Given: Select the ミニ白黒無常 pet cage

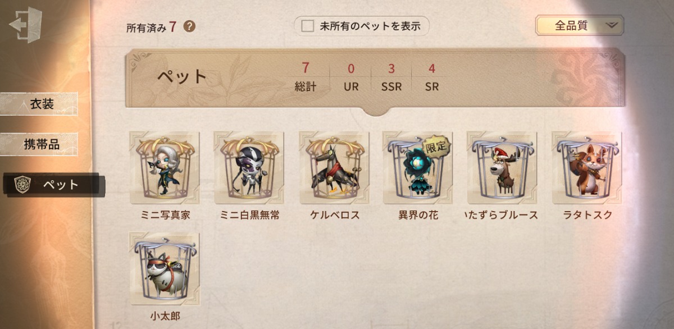Looking at the screenshot, I should point(249,167).
